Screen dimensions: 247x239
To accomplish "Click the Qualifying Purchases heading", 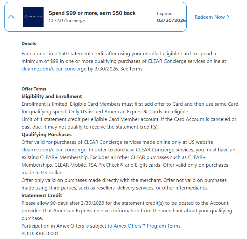I will 46,134.
